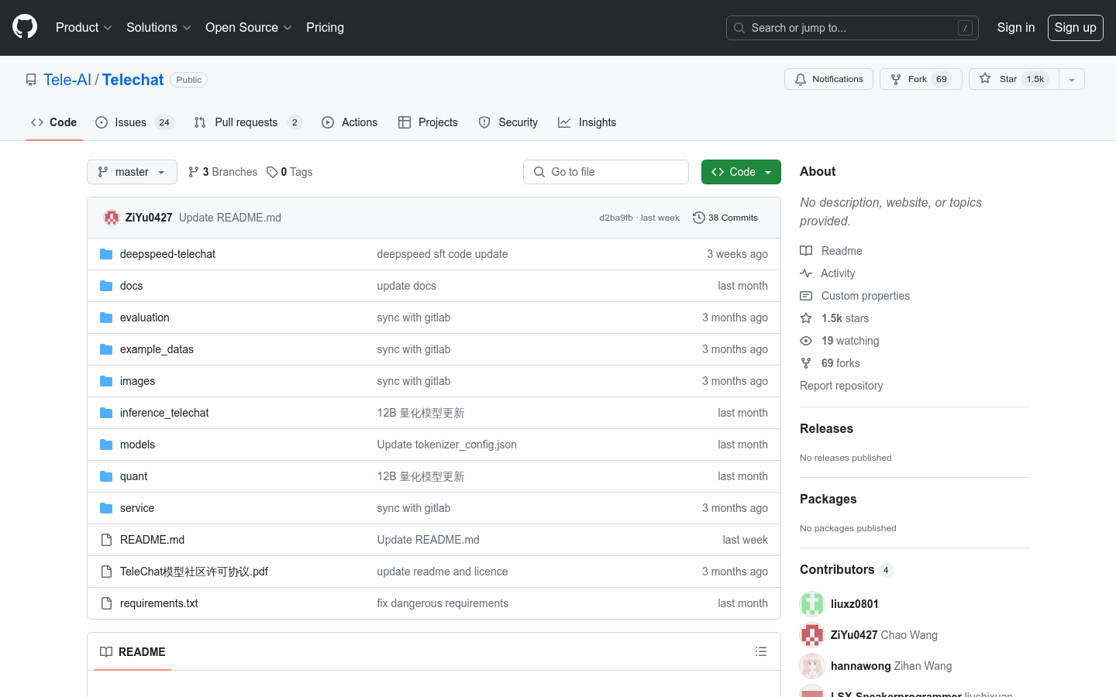Click the fork icon beside 69 forks
Image resolution: width=1116 pixels, height=697 pixels.
point(806,363)
